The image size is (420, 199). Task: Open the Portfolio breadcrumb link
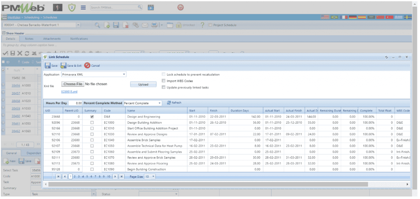click(14, 17)
